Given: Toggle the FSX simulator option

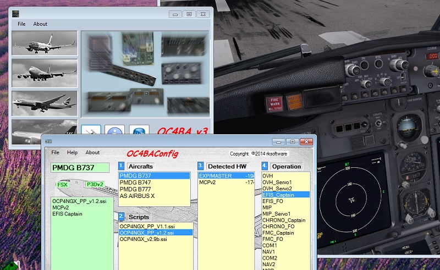Looking at the screenshot, I should click(63, 184).
